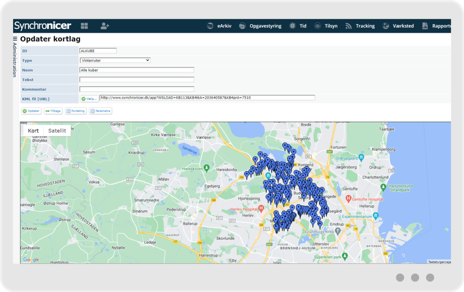Click the middle carousel dot

[415, 277]
